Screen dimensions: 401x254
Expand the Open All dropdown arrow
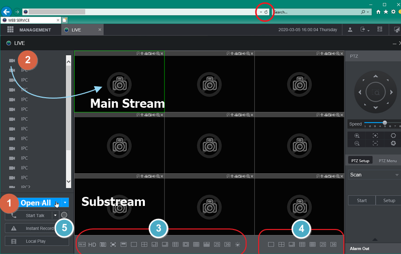[x=66, y=203]
